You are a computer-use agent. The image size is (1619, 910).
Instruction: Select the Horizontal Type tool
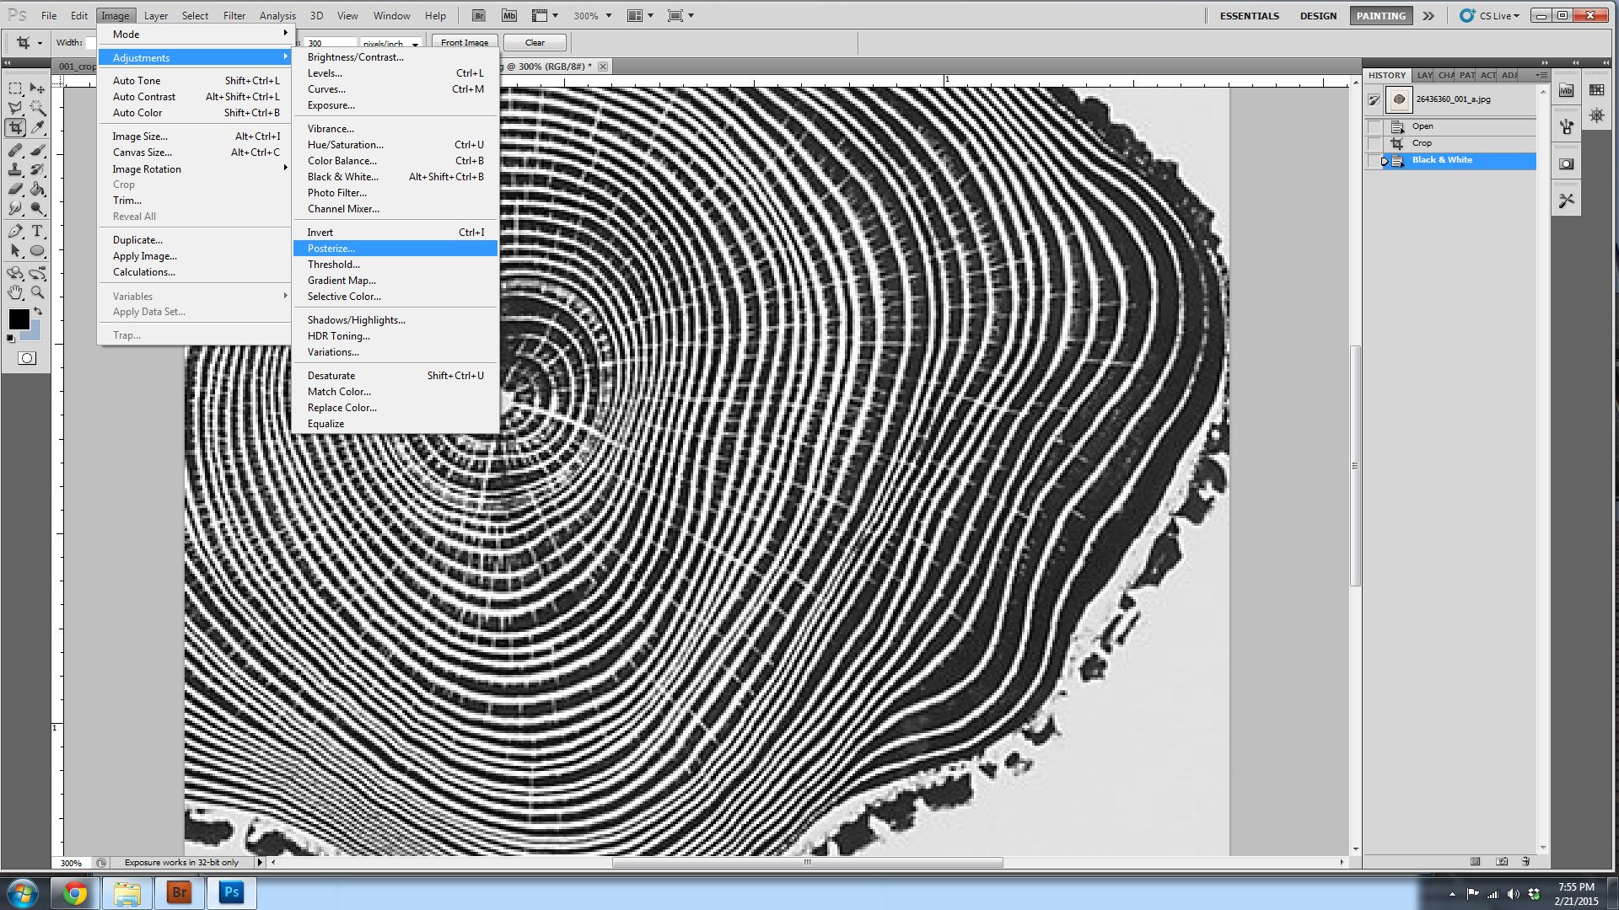pos(38,231)
